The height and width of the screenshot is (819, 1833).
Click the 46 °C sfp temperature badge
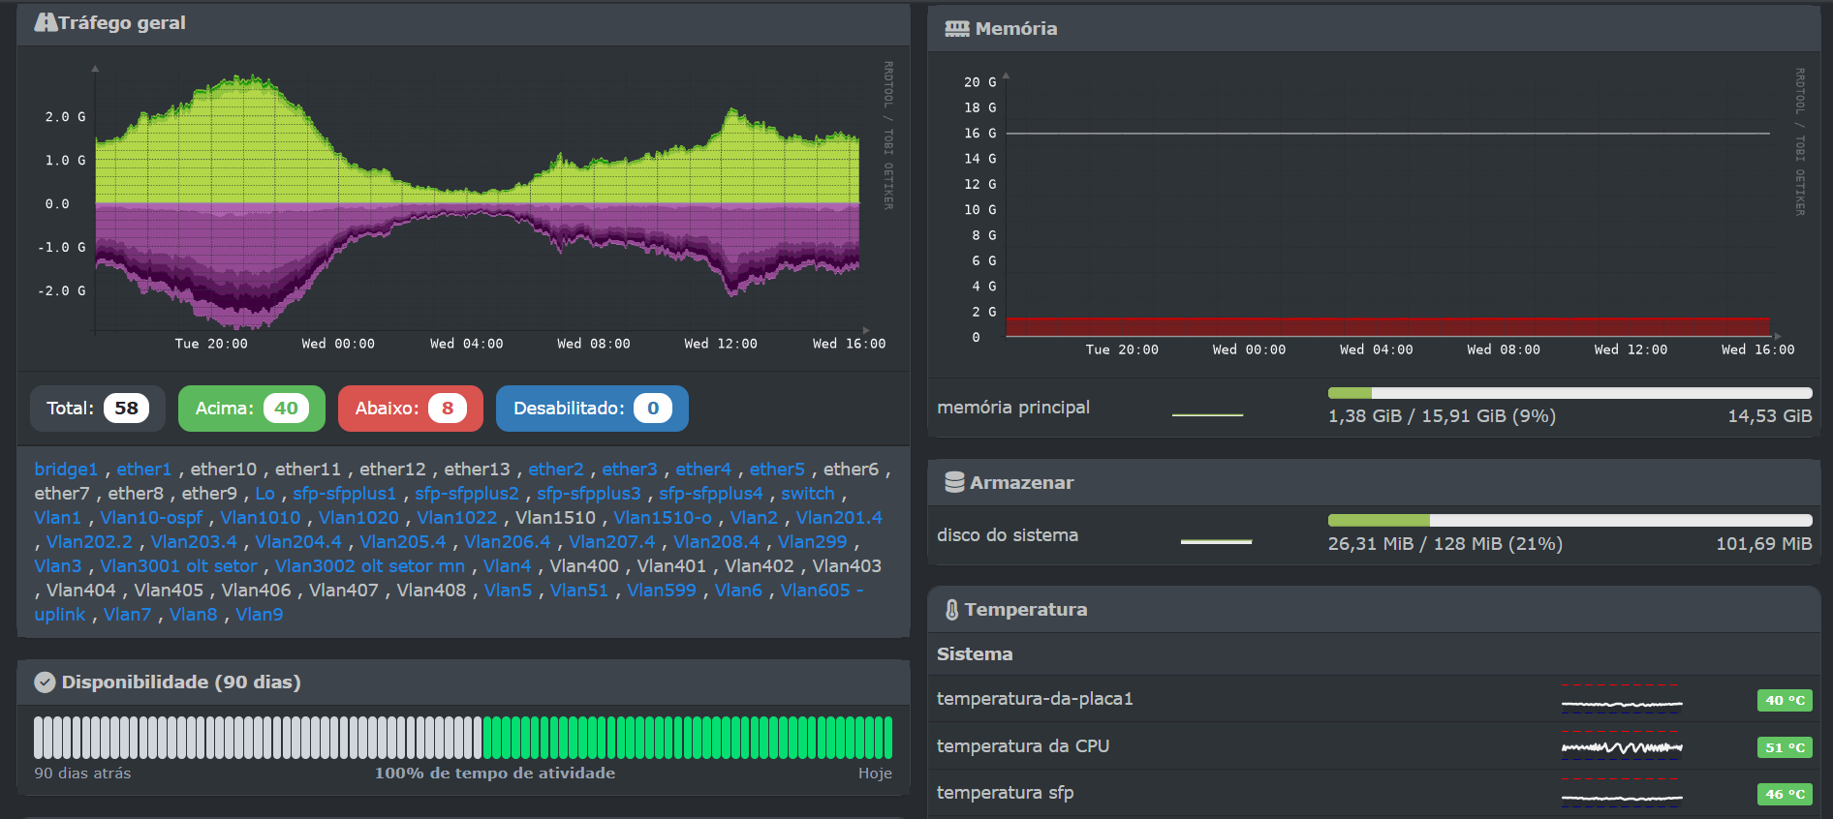pos(1785,794)
